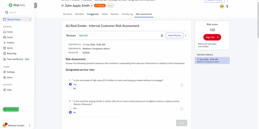
Task: Click the Alerts alarm icon
Action: tap(5, 48)
